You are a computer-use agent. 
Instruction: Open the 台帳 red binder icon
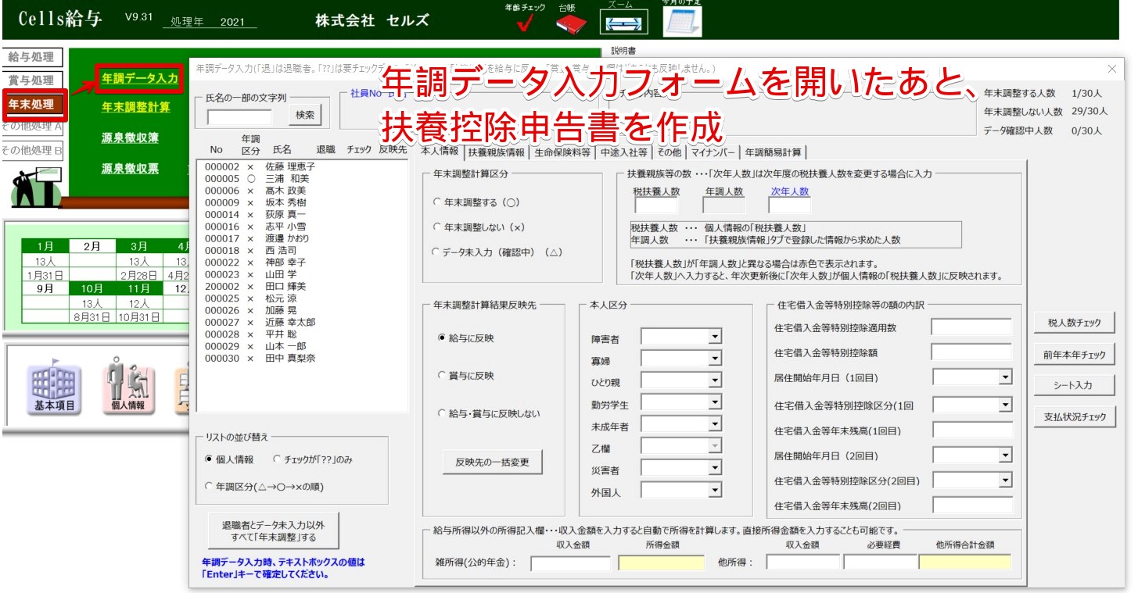pyautogui.click(x=571, y=23)
